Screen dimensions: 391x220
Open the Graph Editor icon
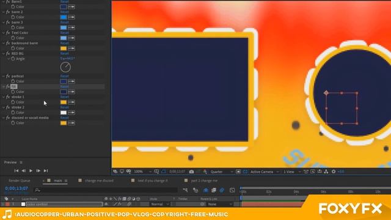point(232,190)
